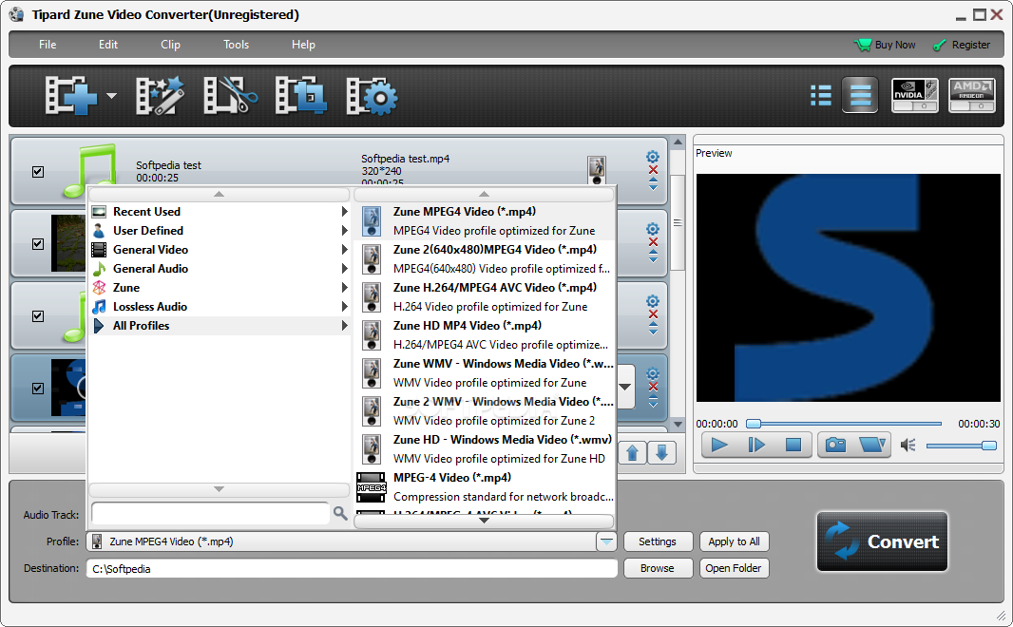Click the profile search magnifier icon

340,513
